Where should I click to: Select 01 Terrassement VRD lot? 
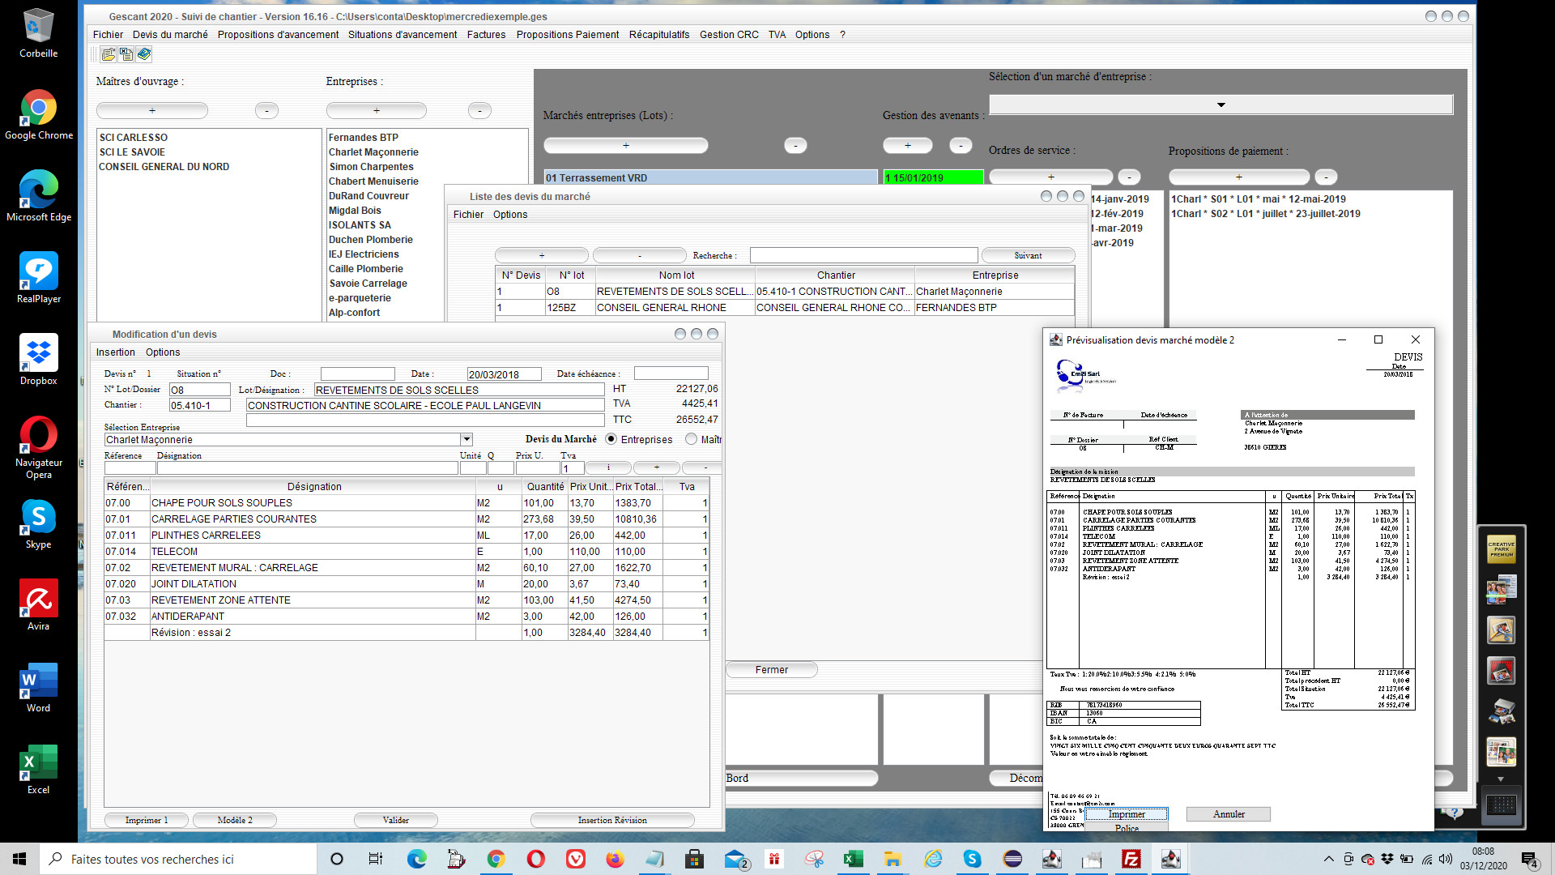click(710, 177)
